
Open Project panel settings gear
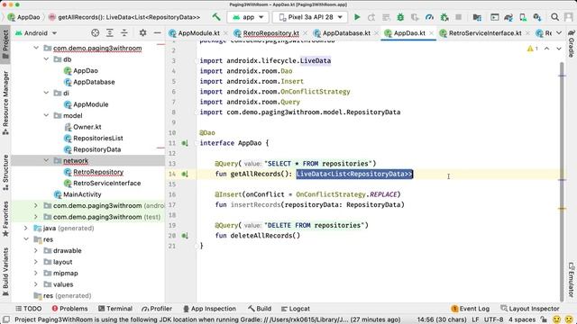[x=142, y=33]
